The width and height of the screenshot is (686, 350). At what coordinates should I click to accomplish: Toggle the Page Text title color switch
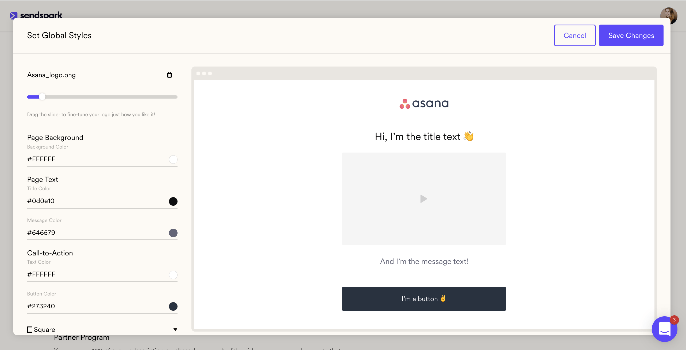173,200
